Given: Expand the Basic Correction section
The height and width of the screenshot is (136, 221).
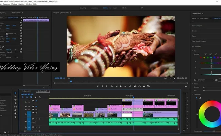Looking at the screenshot, I should pos(197,26).
